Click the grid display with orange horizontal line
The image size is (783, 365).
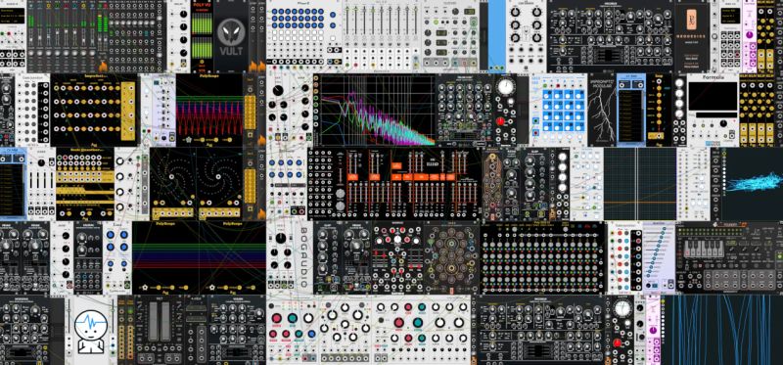[x=640, y=184]
